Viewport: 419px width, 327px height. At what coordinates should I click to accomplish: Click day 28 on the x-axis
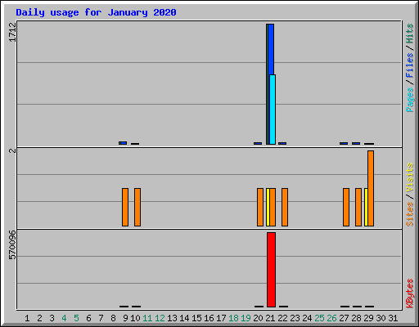click(x=356, y=318)
